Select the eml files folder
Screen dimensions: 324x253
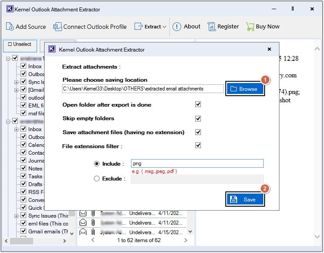pyautogui.click(x=48, y=224)
